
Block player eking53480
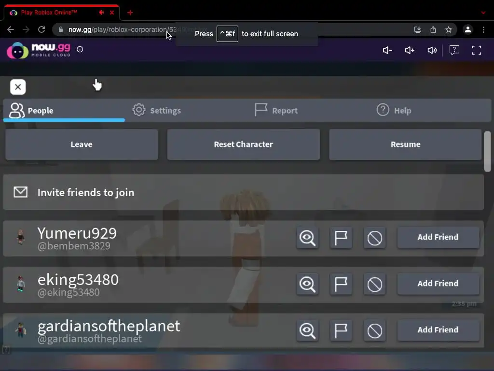(374, 284)
